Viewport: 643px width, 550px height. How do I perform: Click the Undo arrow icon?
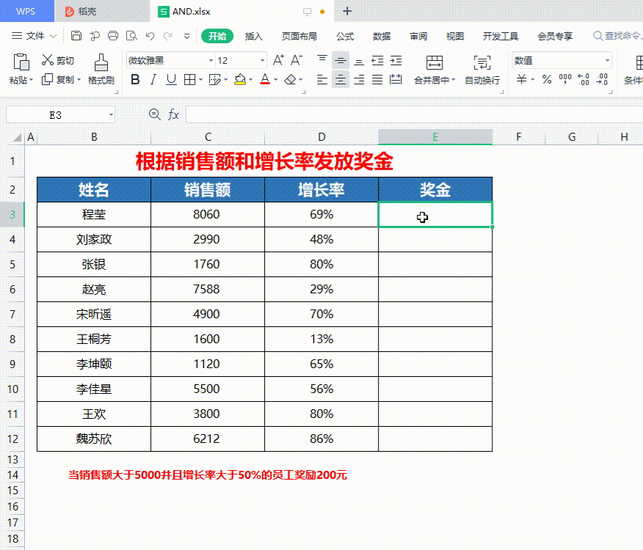150,36
